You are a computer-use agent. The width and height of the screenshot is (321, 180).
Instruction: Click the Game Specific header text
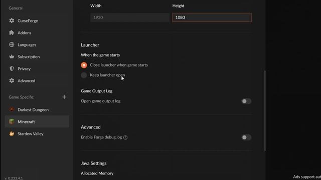(21, 97)
